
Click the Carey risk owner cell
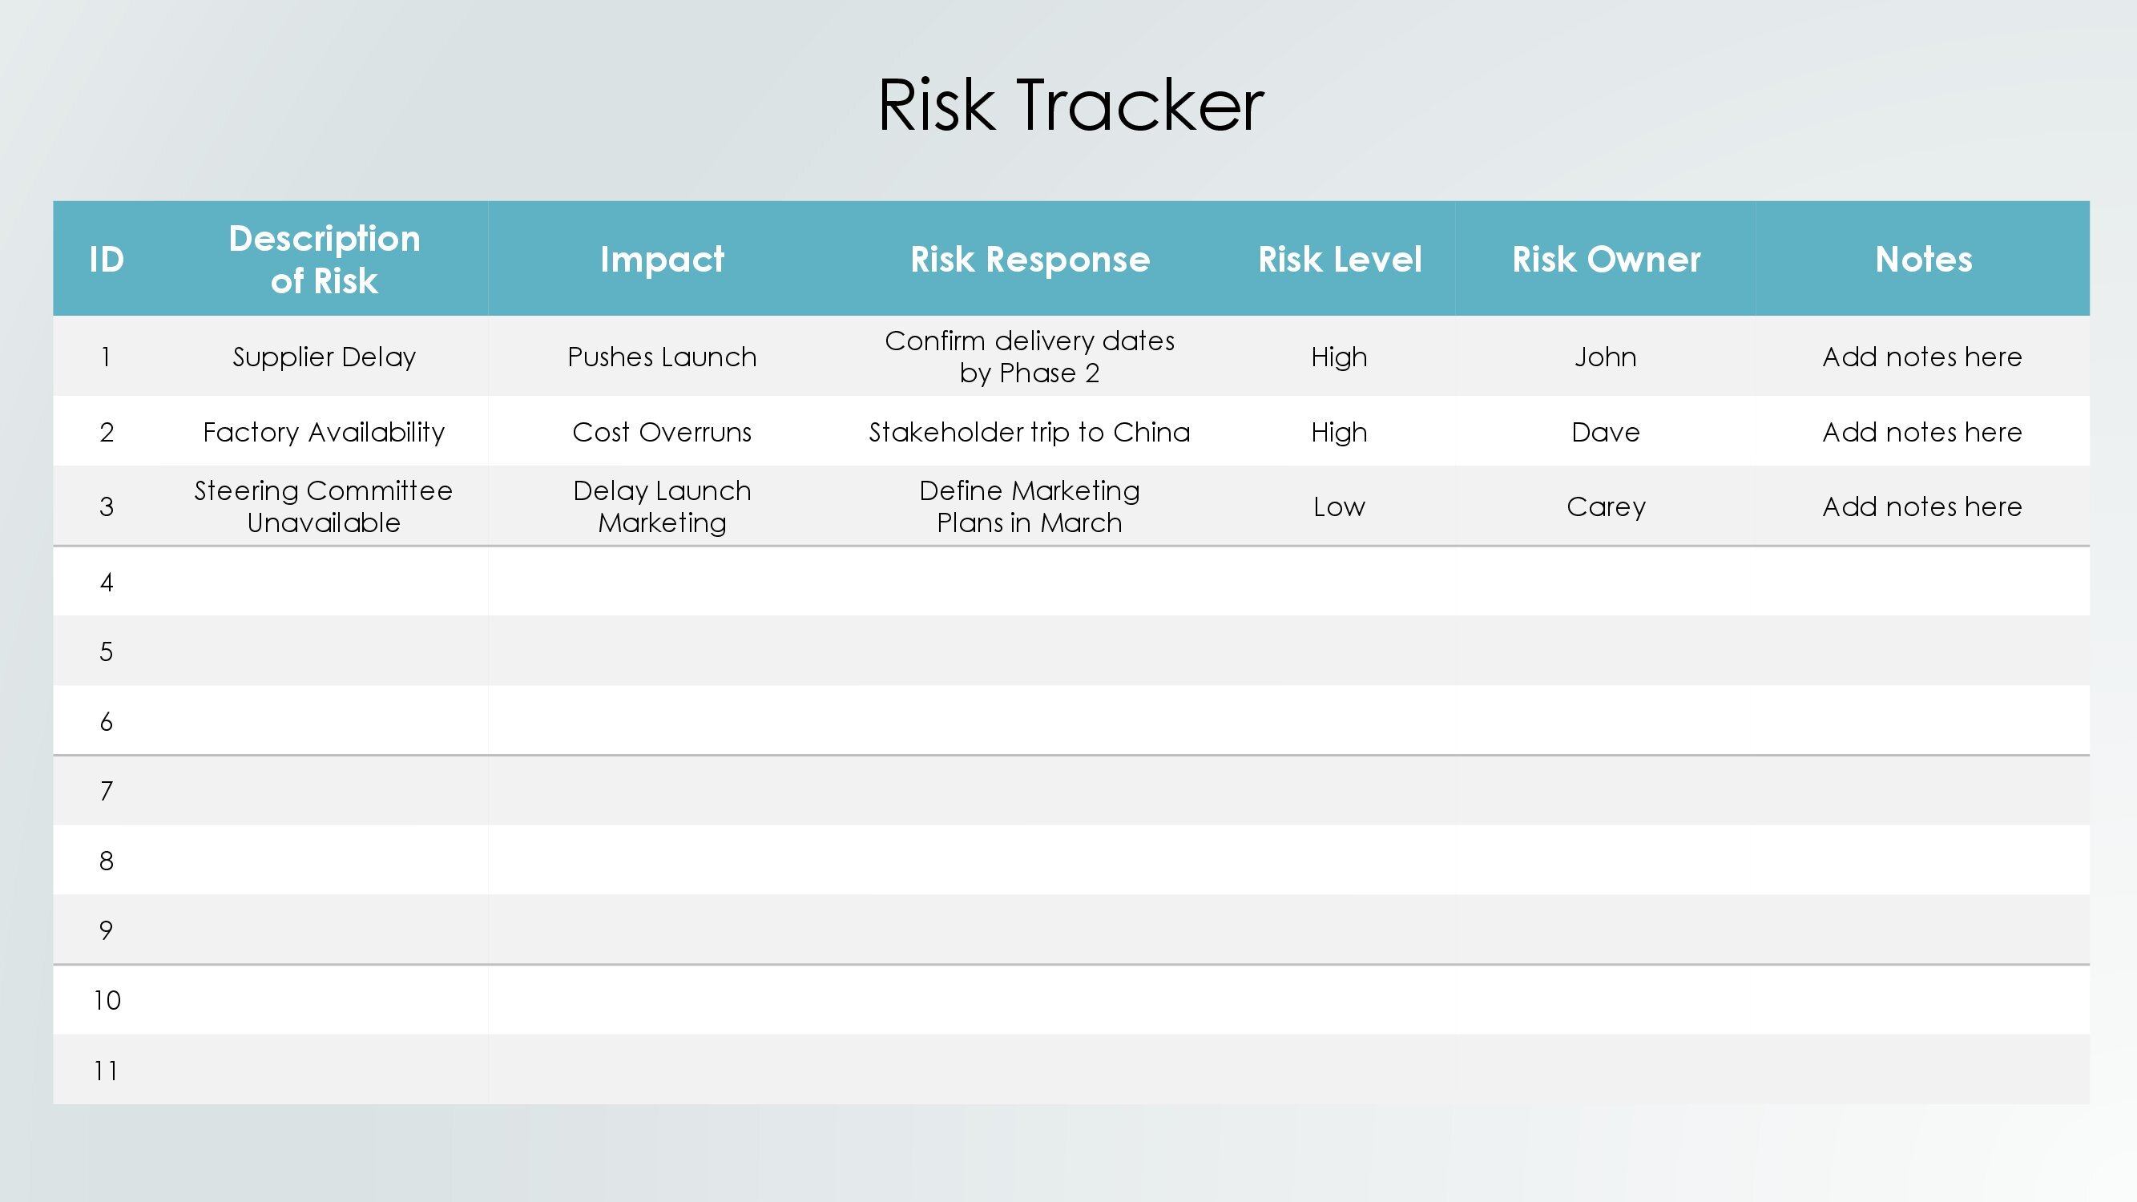click(x=1605, y=506)
